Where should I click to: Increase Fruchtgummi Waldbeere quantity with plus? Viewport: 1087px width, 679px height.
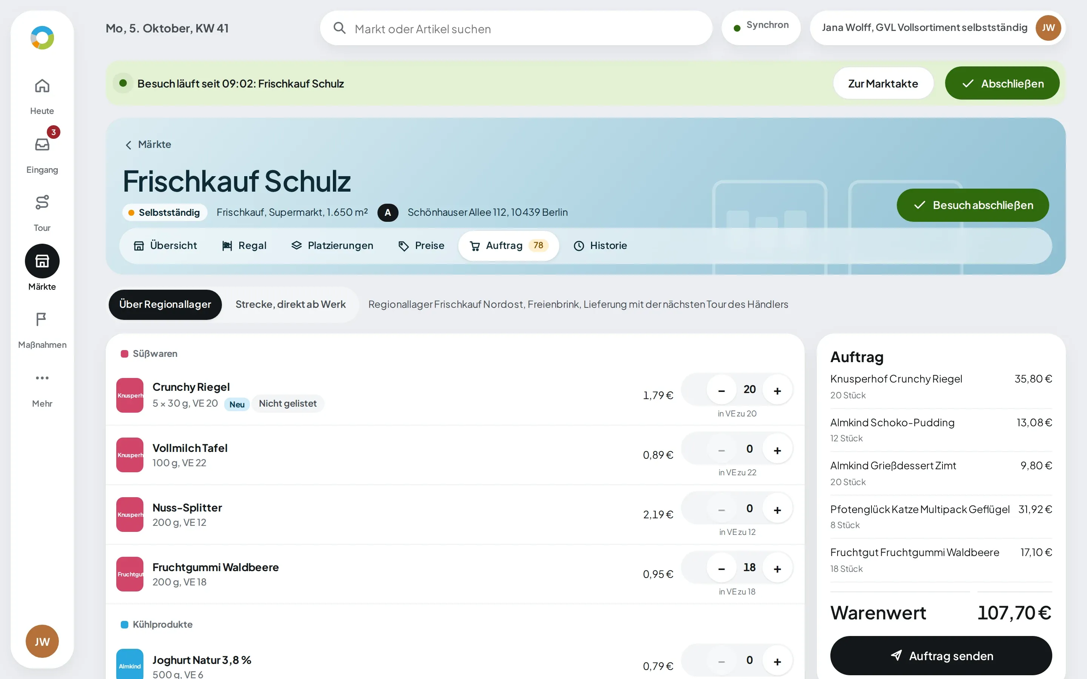tap(777, 568)
